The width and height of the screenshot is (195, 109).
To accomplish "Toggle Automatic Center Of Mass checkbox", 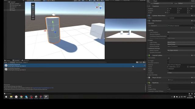I will point(168,91).
